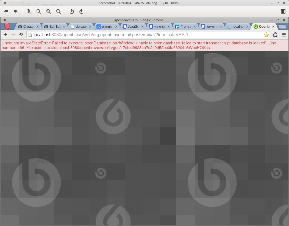Switch to the loading localhost tab
This screenshot has width=289, height=226.
pyautogui.click(x=238, y=27)
